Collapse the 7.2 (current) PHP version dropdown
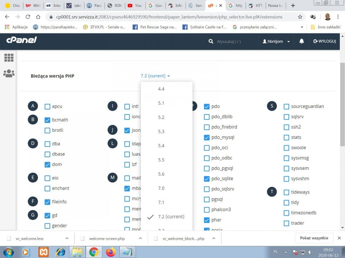Screen dimensions: 345x258 point(155,76)
